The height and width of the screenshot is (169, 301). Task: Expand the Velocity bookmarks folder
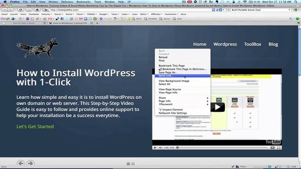coord(47,14)
